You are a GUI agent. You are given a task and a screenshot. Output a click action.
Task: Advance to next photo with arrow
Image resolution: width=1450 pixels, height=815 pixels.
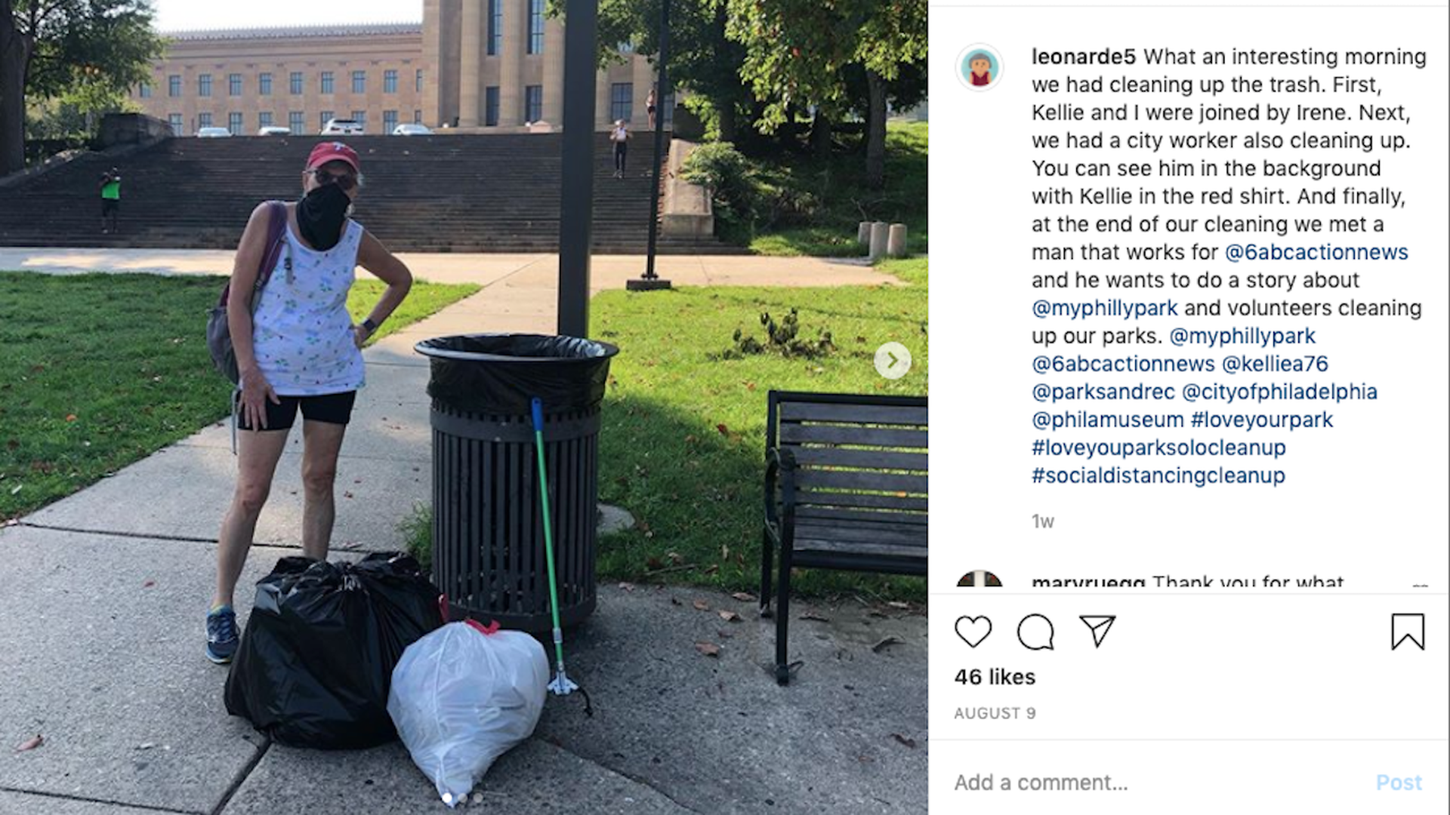pos(892,361)
